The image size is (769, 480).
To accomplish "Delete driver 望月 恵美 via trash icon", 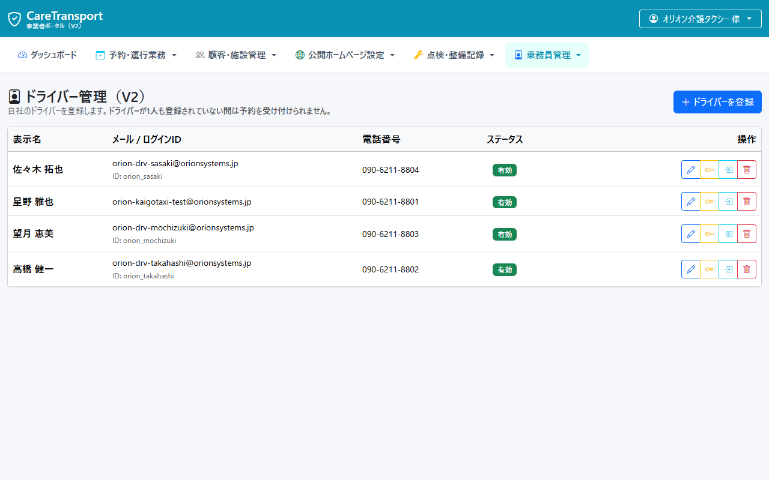I will (747, 233).
